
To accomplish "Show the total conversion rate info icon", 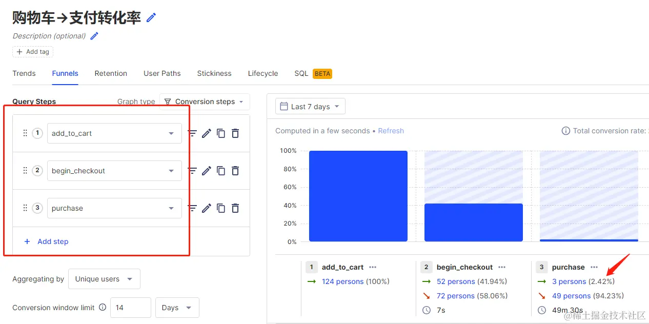I will tap(566, 131).
